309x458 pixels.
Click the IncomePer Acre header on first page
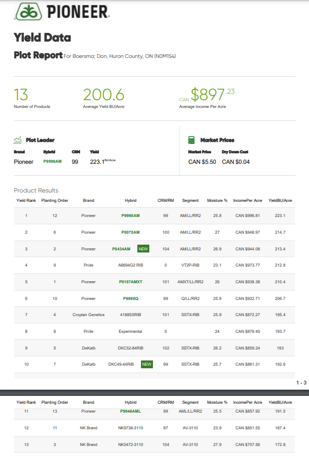pos(248,200)
